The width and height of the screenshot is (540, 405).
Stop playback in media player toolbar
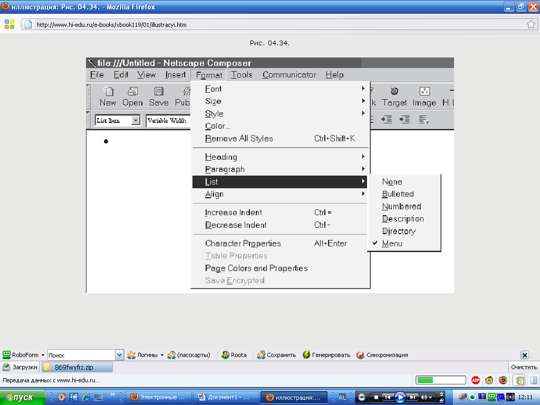375,397
